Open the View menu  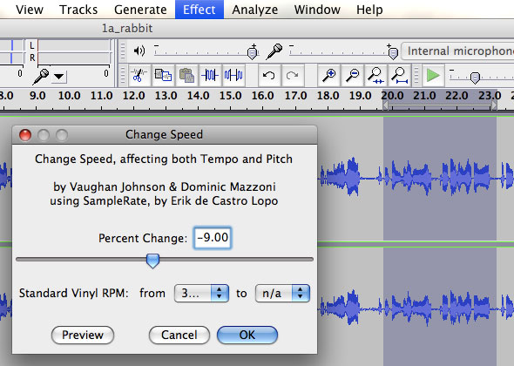click(x=29, y=10)
